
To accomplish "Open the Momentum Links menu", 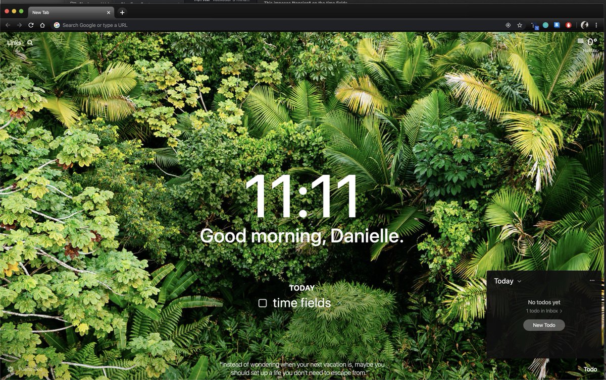I will (x=14, y=43).
